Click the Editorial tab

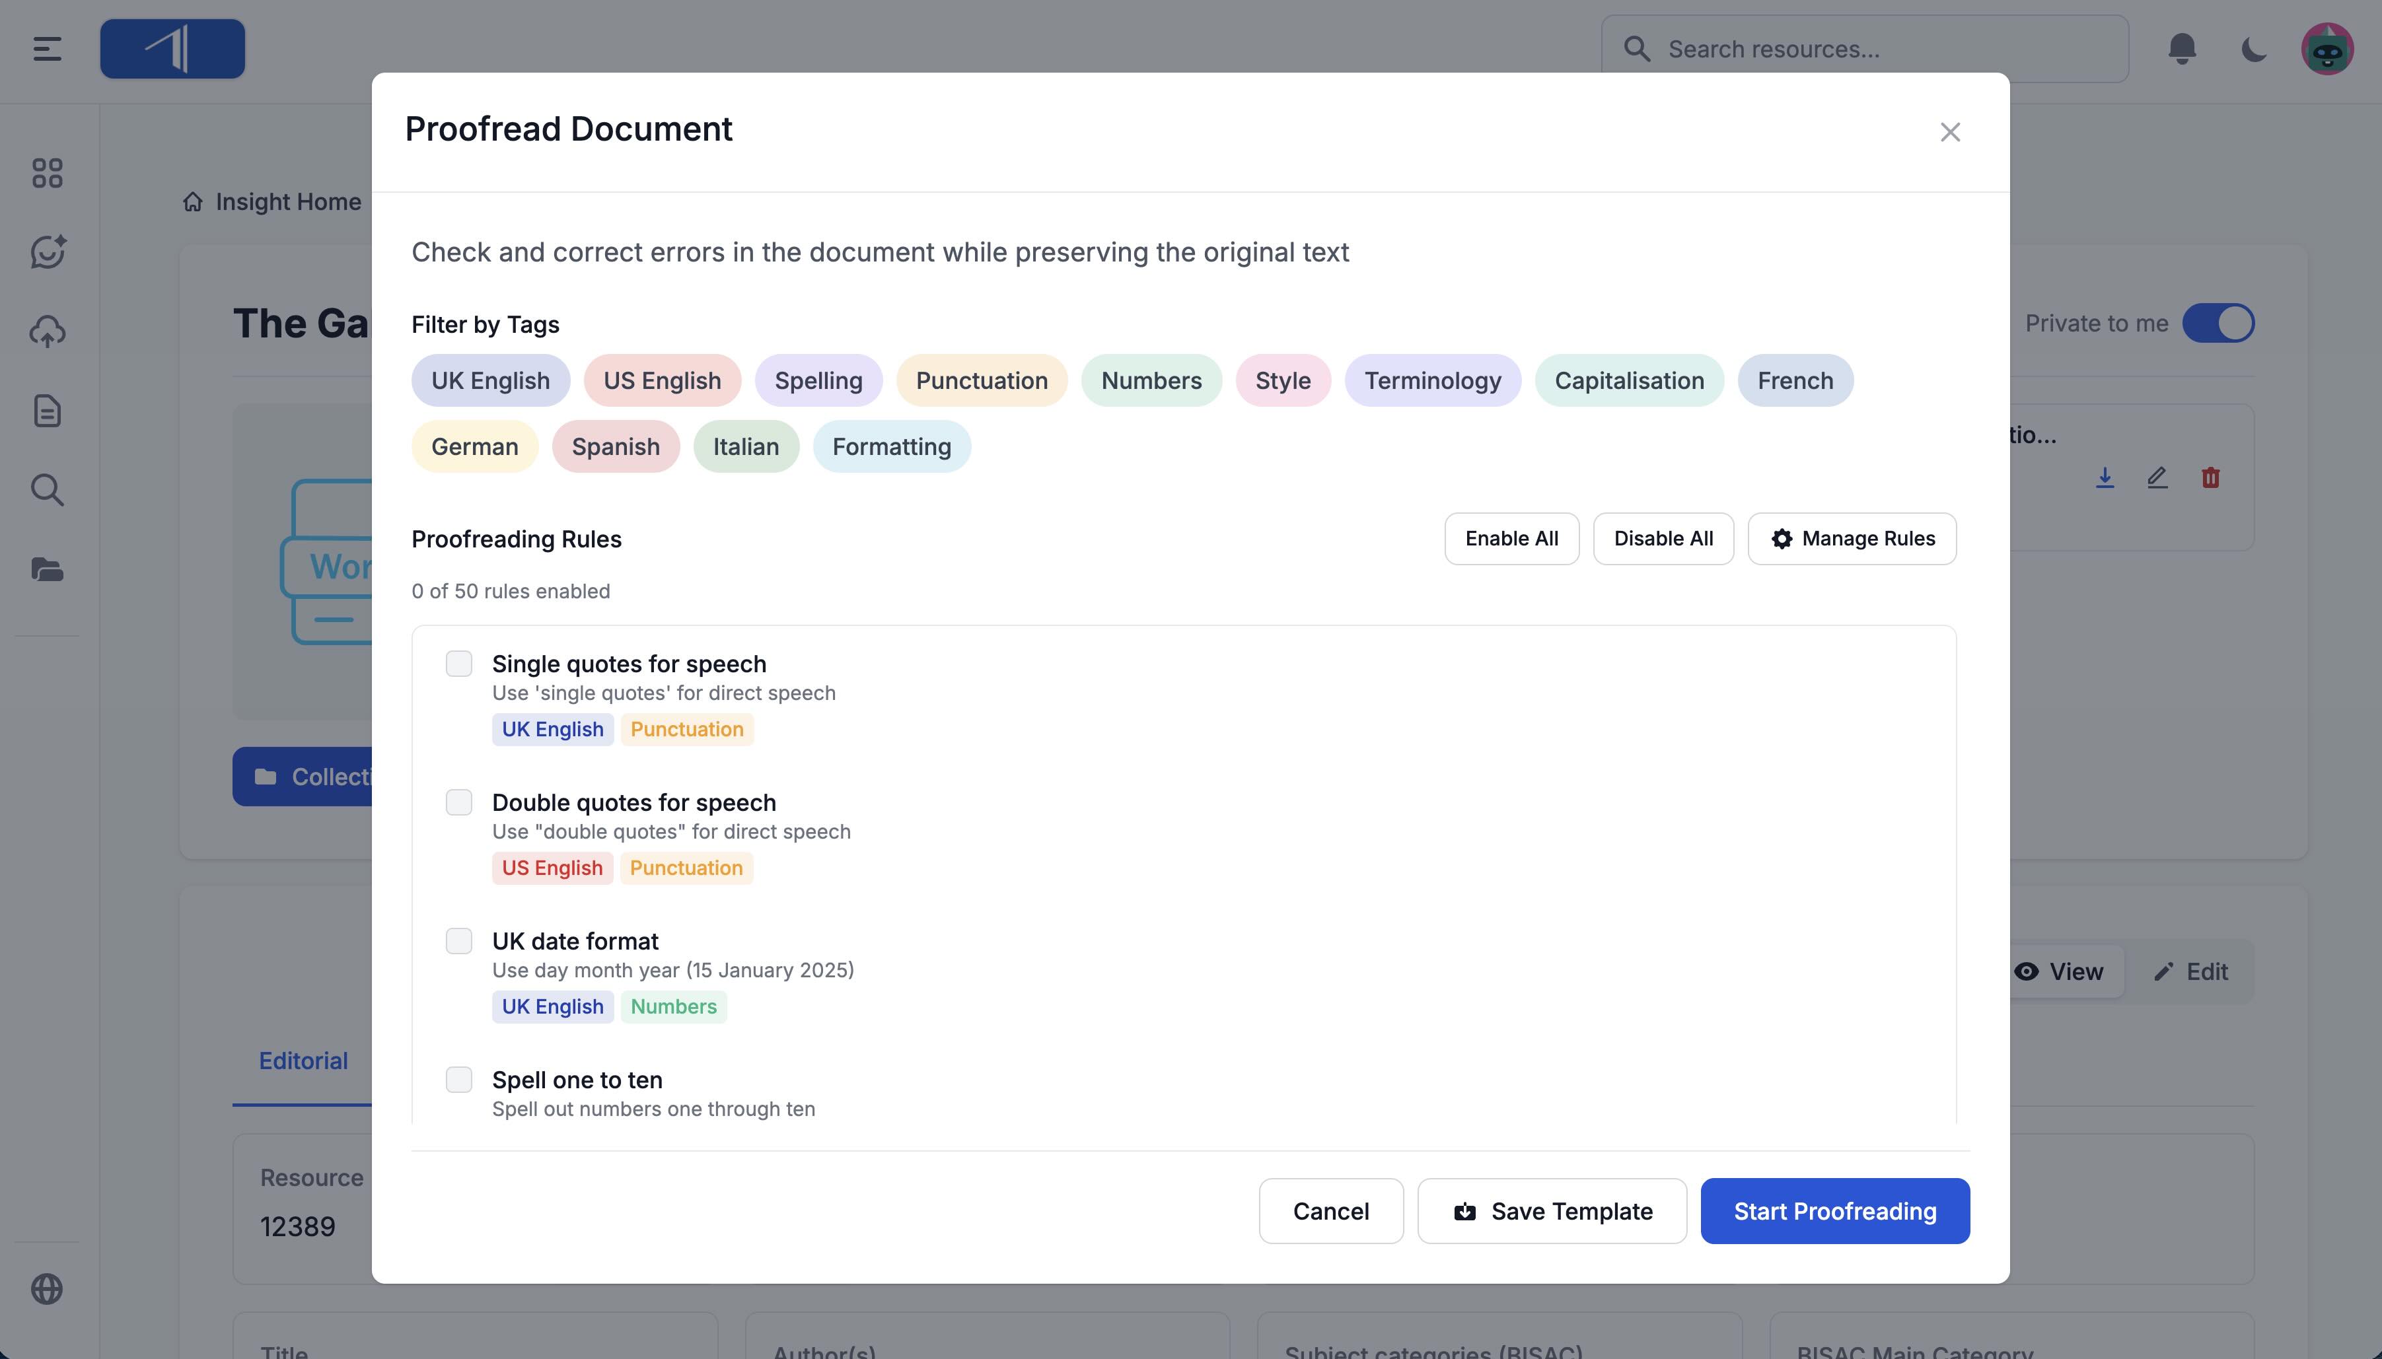coord(303,1061)
